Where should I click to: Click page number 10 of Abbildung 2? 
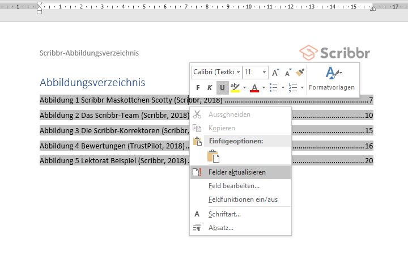click(x=369, y=115)
